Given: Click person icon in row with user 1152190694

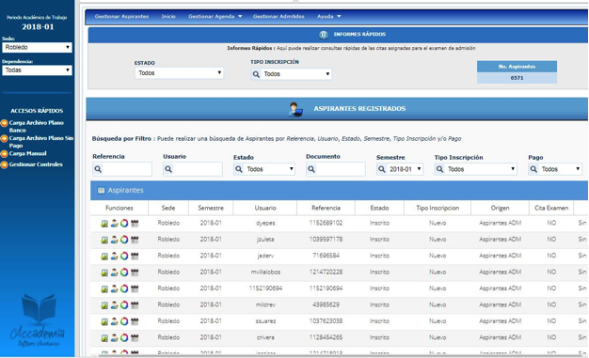Looking at the screenshot, I should click(114, 288).
